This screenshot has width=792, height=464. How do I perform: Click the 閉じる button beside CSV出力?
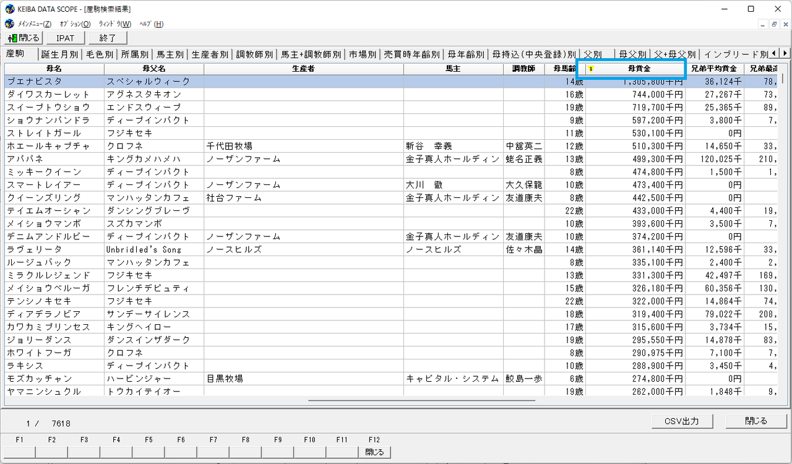pos(755,421)
